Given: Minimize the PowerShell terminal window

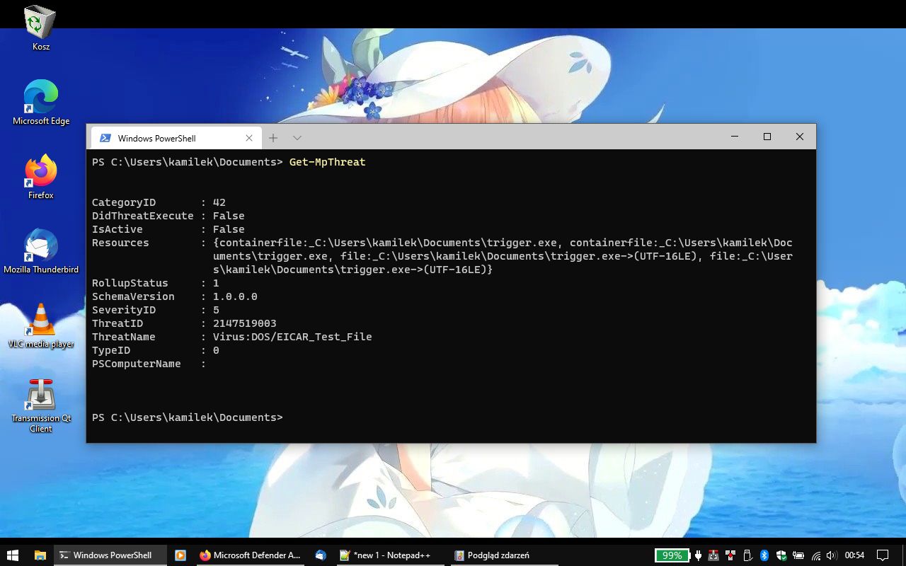Looking at the screenshot, I should pos(735,137).
